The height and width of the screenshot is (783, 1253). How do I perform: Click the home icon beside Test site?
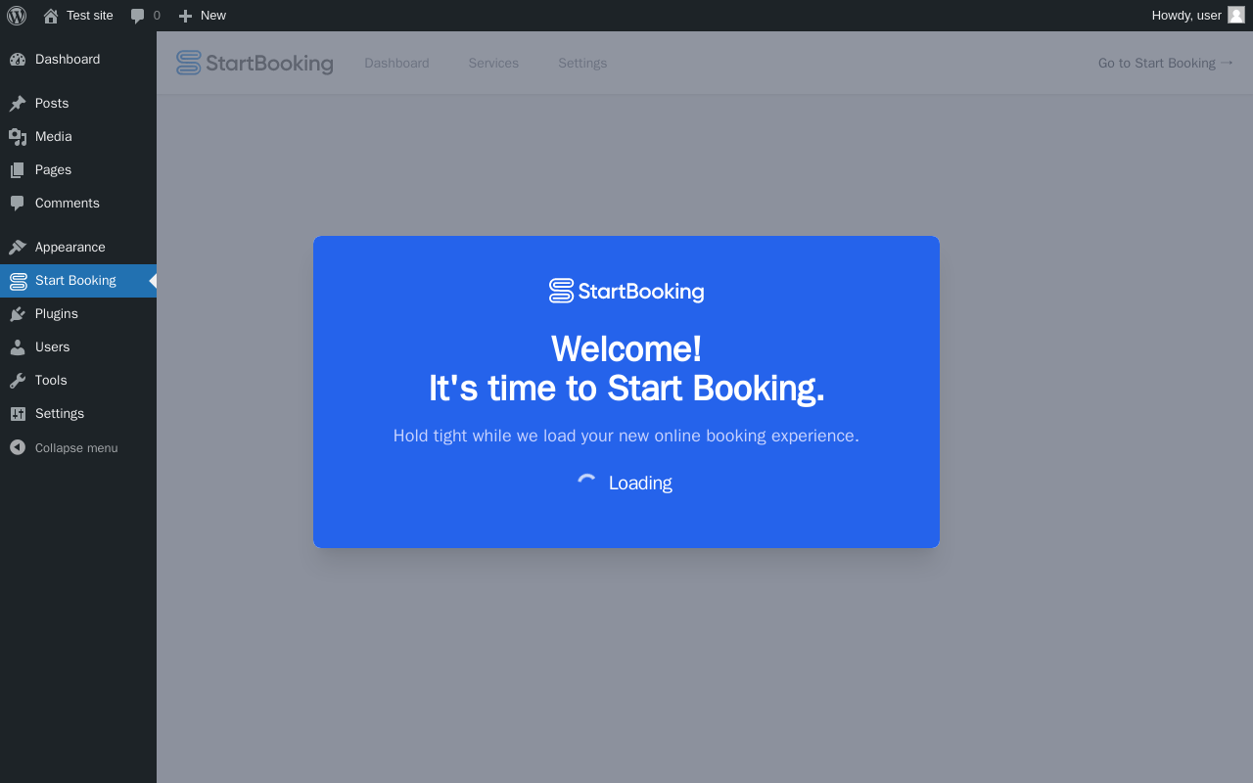pos(51,16)
